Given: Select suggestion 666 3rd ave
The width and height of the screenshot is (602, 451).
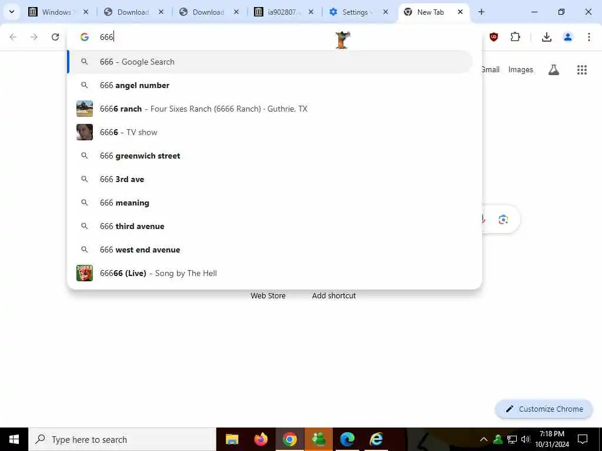Looking at the screenshot, I should pos(270,179).
